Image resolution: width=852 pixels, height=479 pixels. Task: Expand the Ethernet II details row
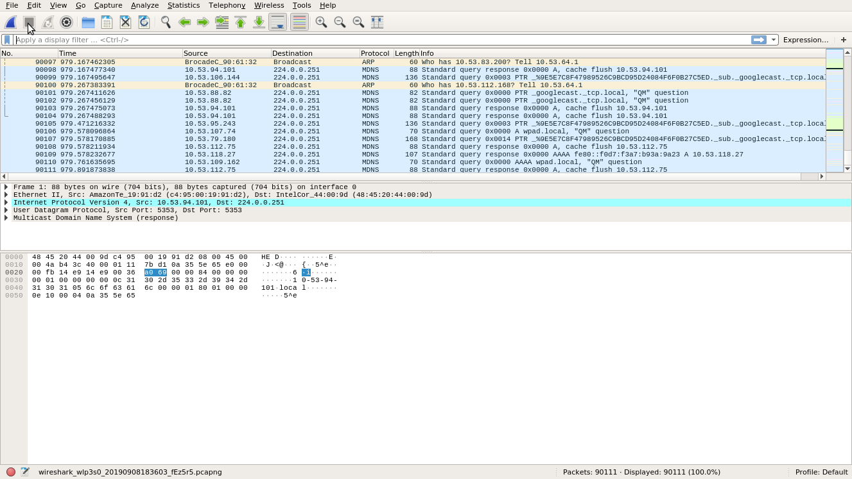point(6,195)
